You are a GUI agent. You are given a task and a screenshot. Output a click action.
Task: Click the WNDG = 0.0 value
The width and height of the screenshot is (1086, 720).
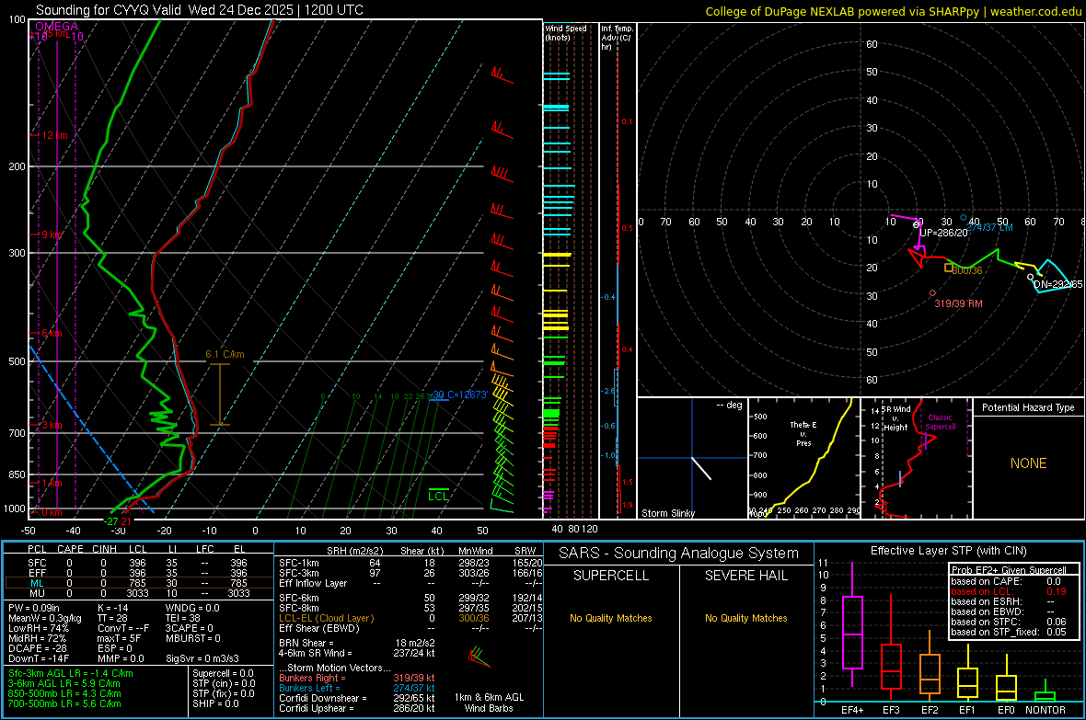192,608
